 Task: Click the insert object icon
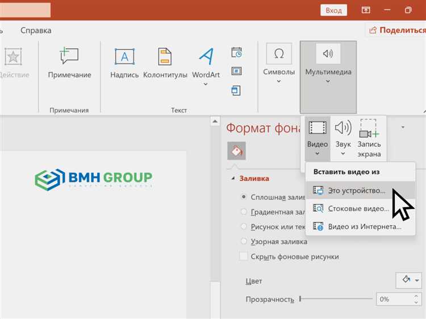[x=236, y=90]
